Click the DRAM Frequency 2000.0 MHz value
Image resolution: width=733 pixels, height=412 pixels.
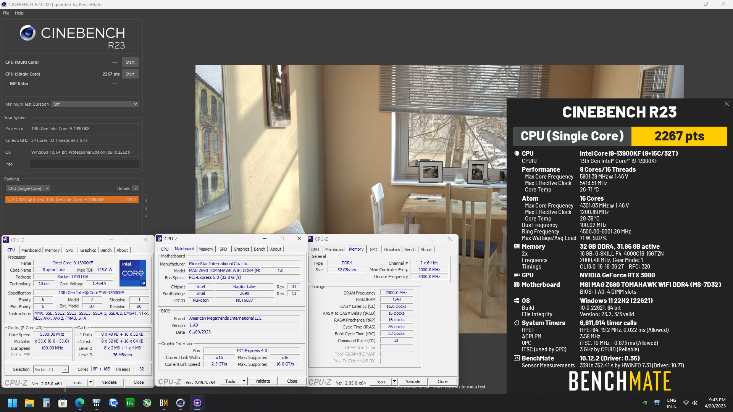click(x=396, y=293)
